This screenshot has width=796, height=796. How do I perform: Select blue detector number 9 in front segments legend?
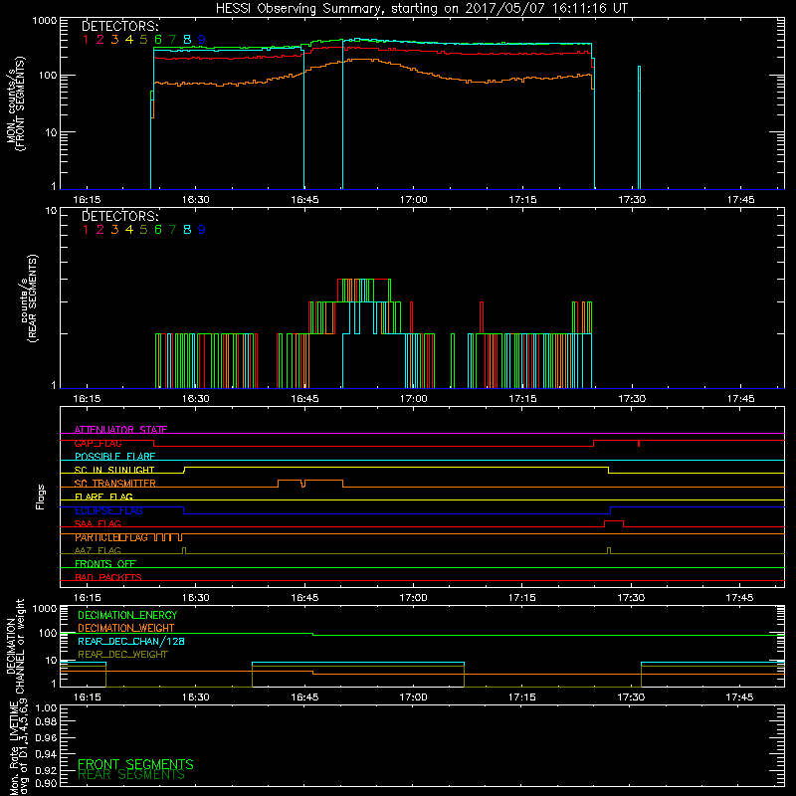(x=202, y=40)
